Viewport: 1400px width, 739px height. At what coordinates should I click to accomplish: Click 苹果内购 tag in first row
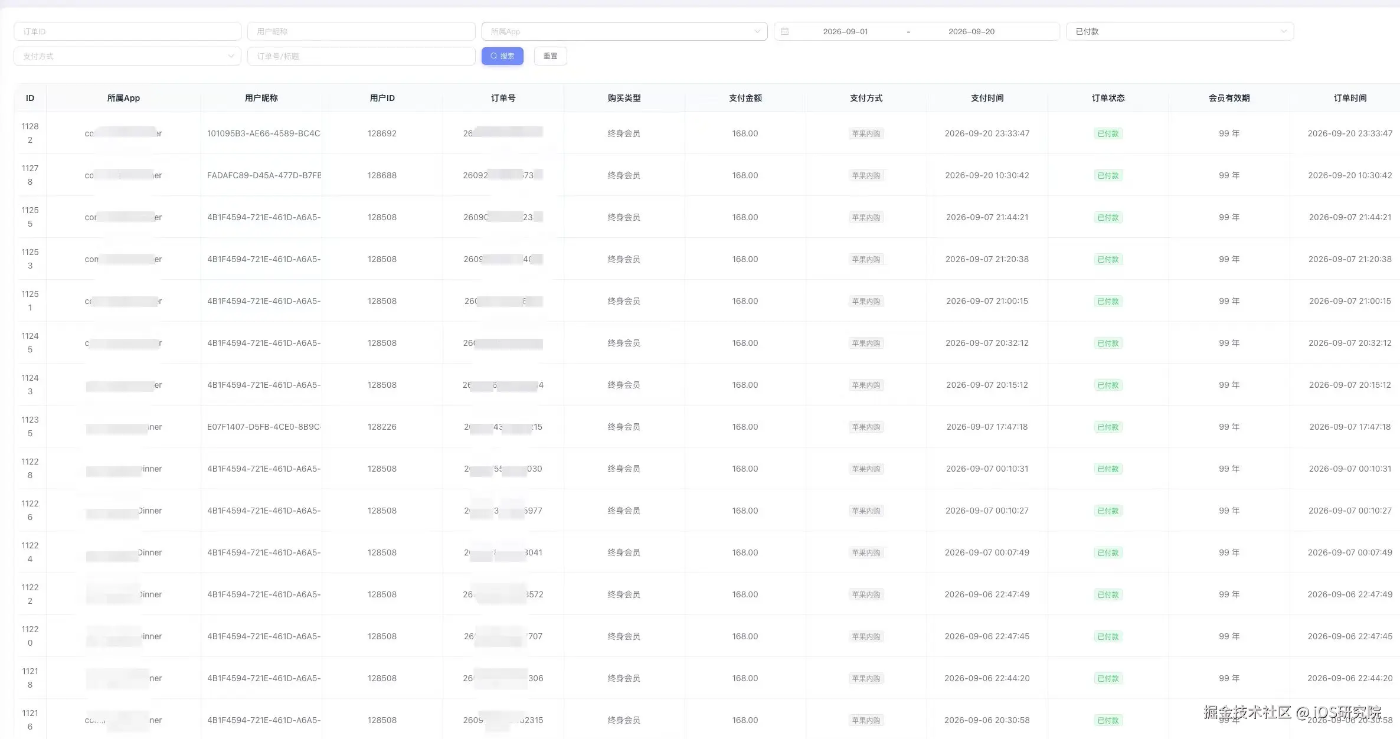[x=866, y=133]
